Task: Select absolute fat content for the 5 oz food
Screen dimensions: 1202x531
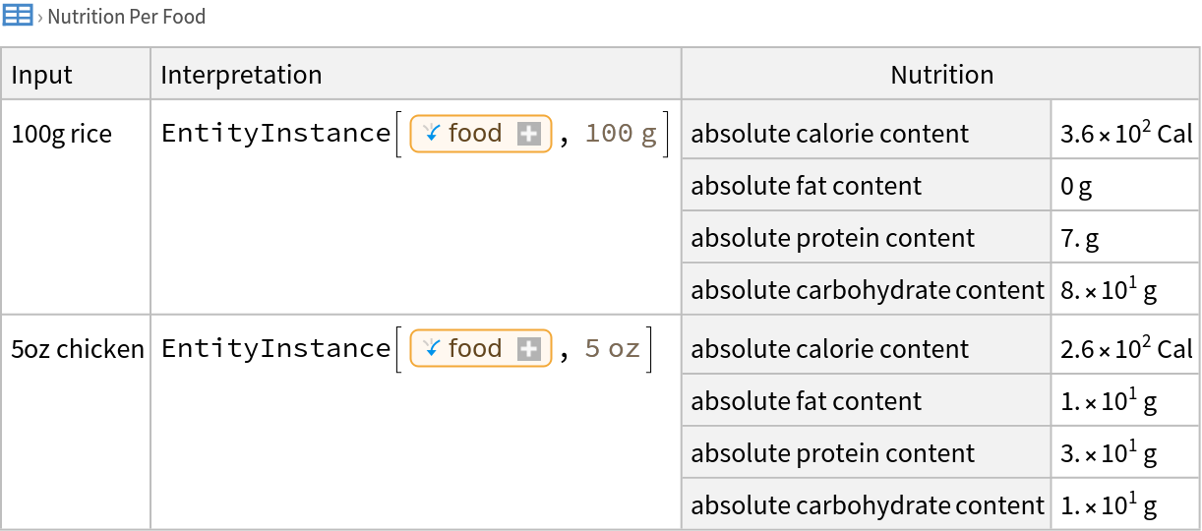Action: click(807, 401)
